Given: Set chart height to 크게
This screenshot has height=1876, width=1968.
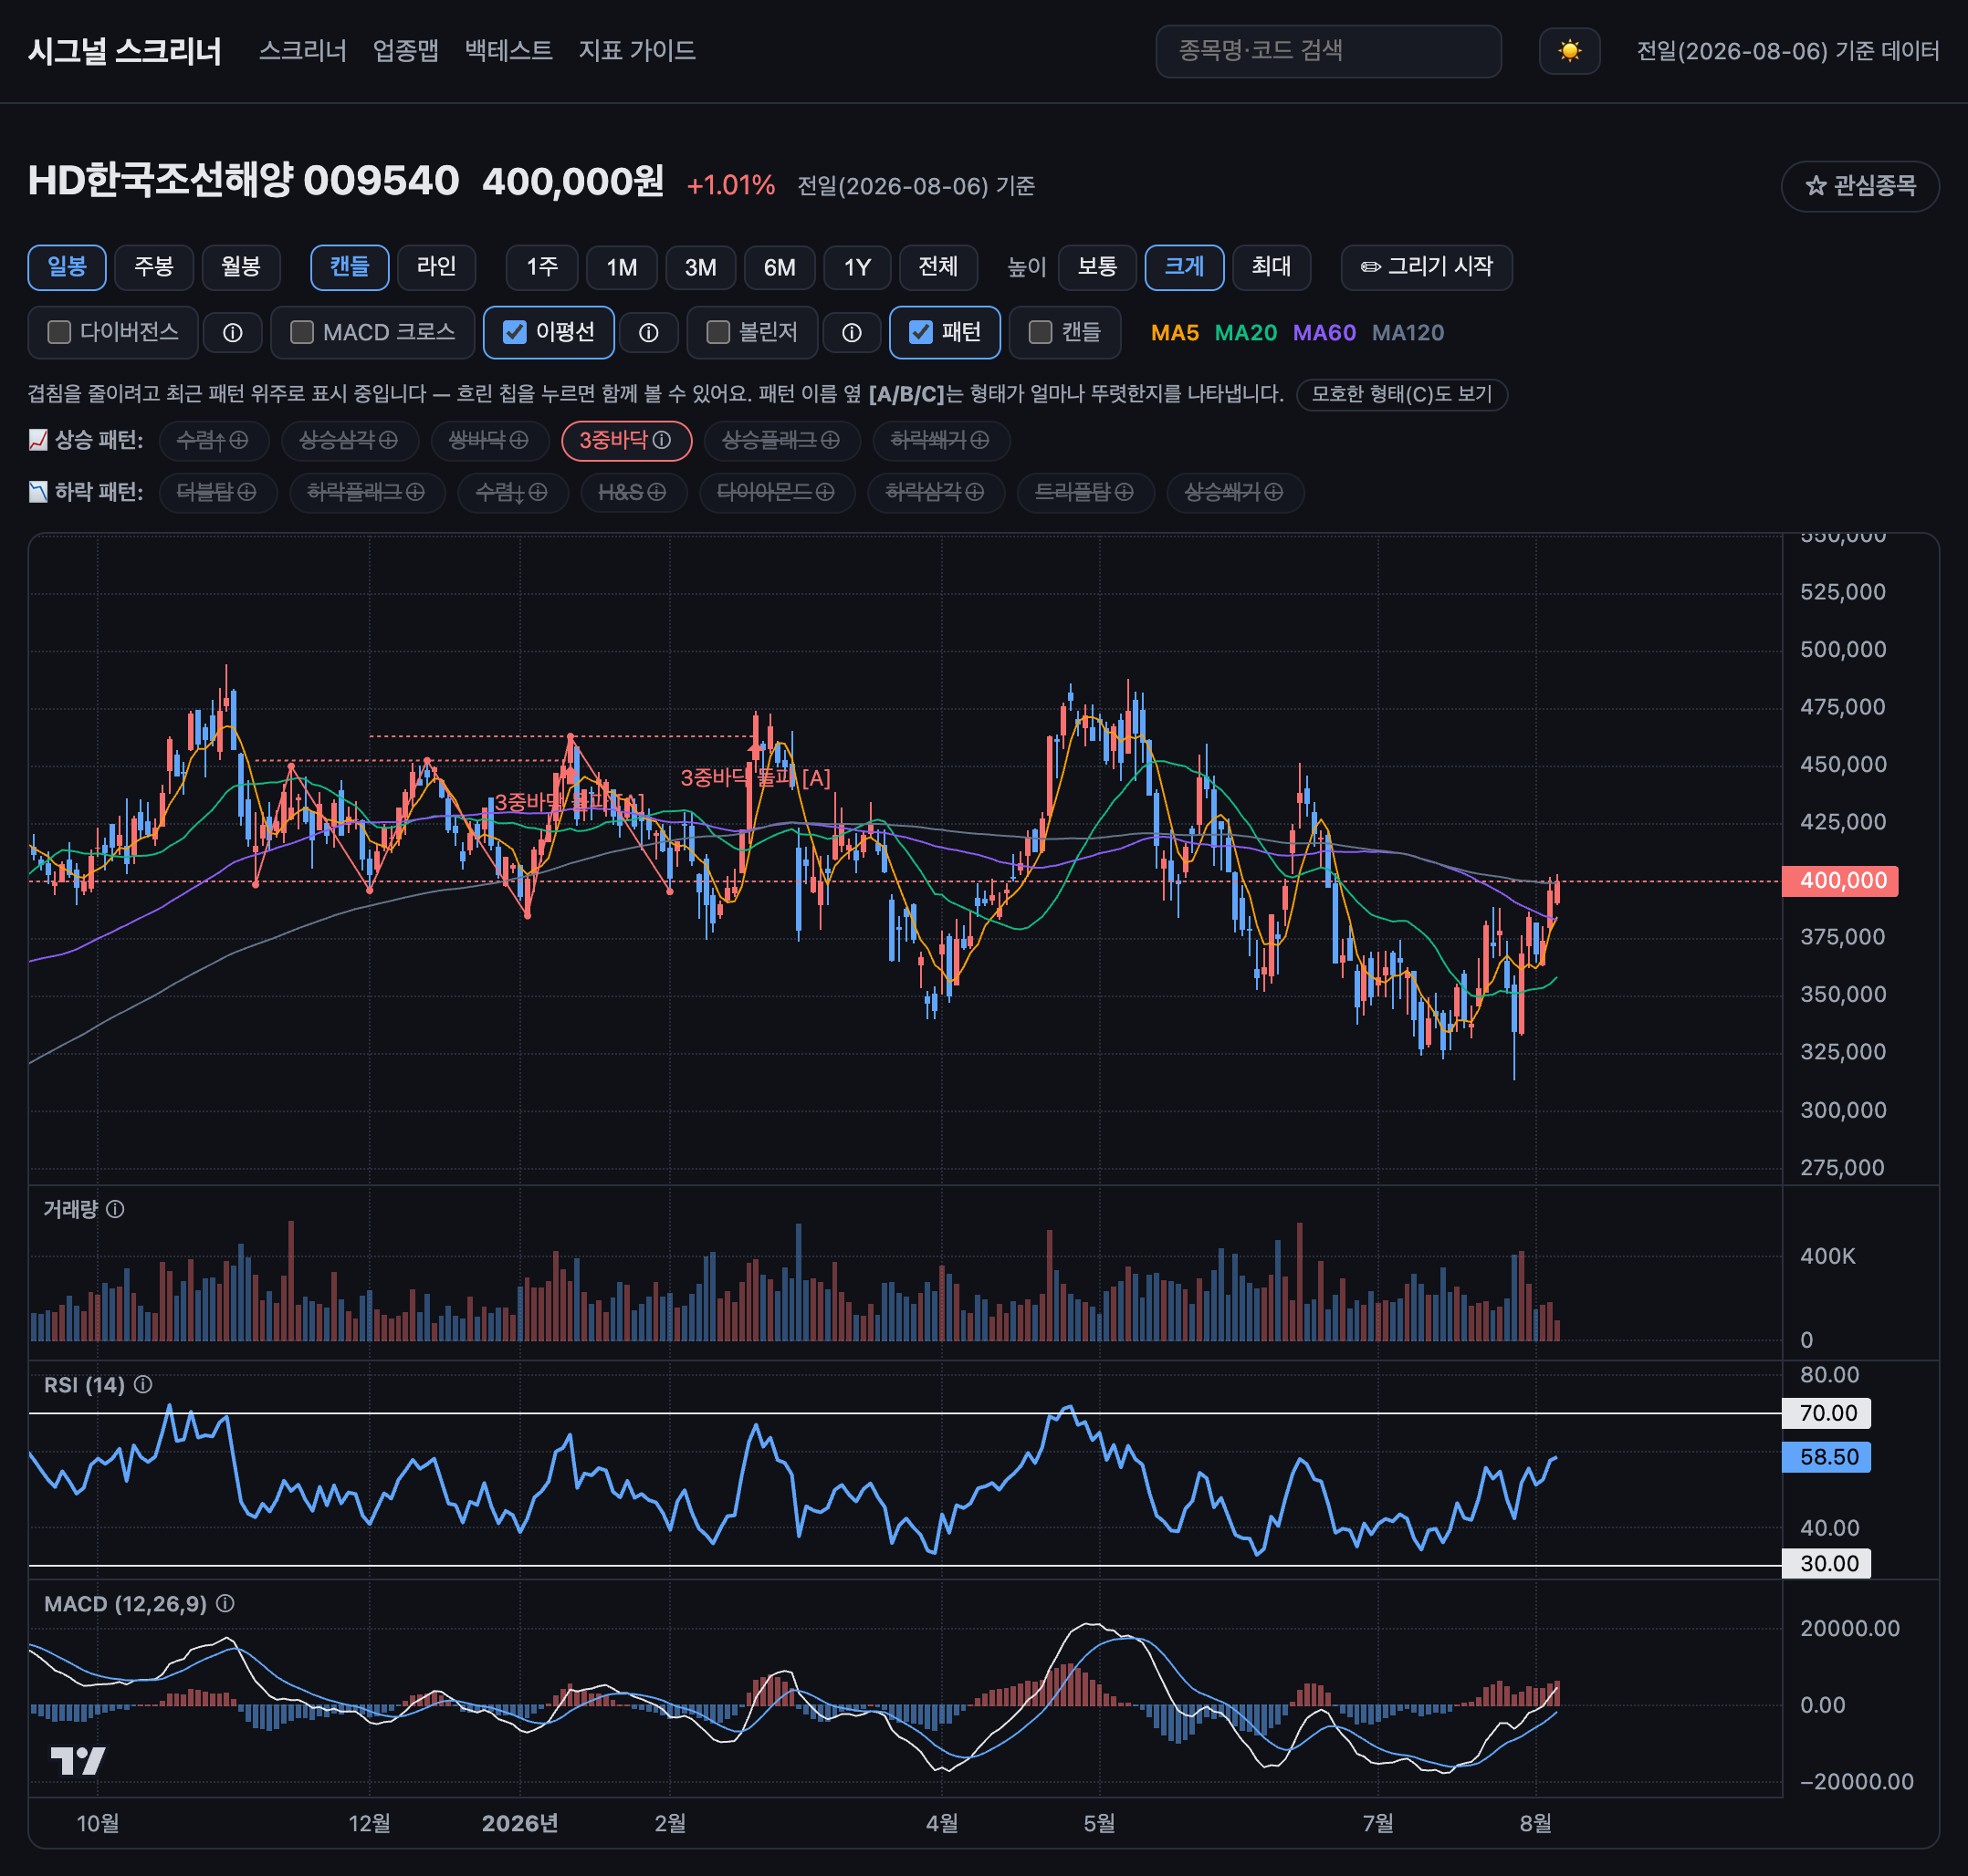Looking at the screenshot, I should click(1185, 267).
